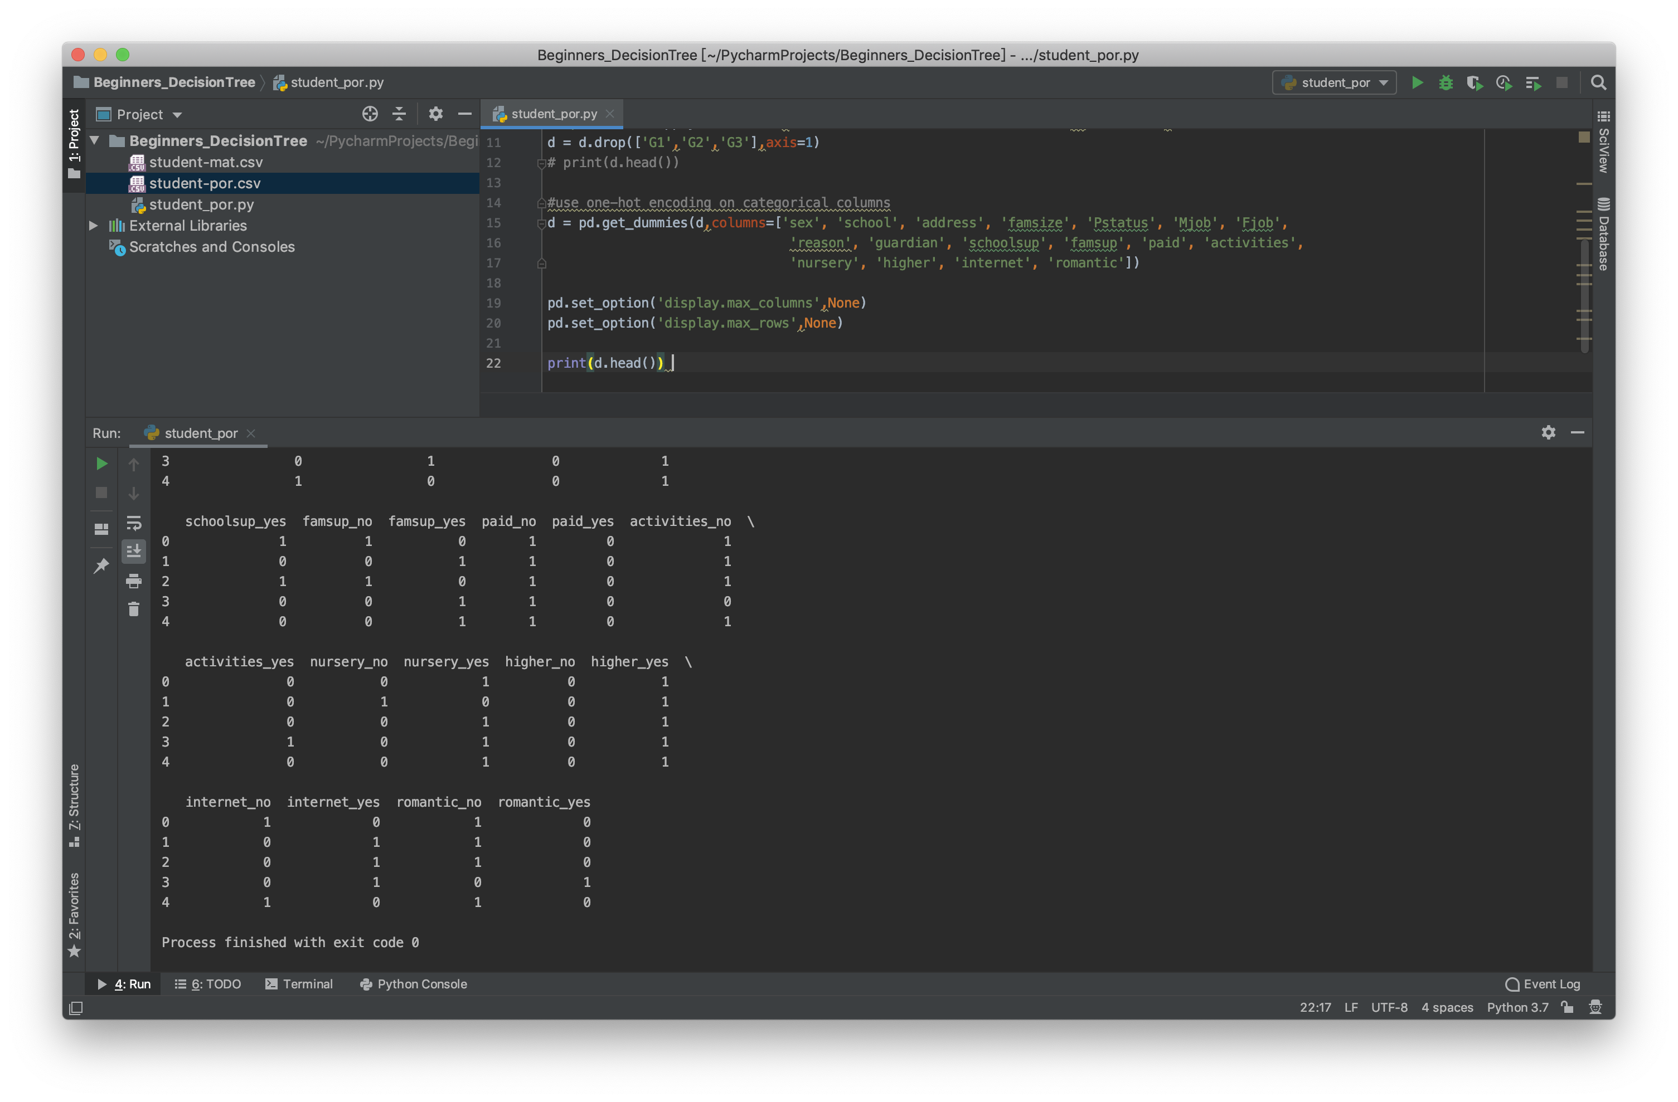
Task: Clear all Run output with the trash icon
Action: tap(133, 609)
